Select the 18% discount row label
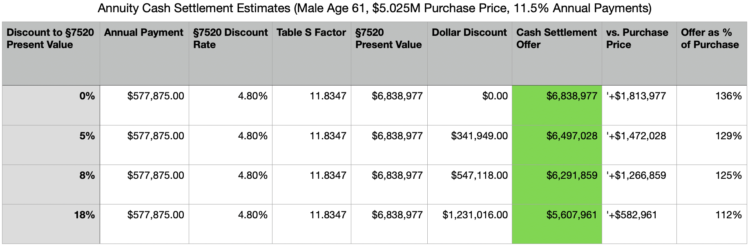Viewport: 750px width, 246px height. 85,215
